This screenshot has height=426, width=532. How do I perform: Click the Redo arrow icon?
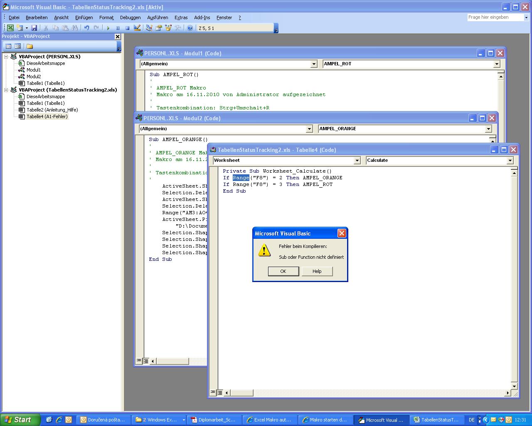pos(96,28)
